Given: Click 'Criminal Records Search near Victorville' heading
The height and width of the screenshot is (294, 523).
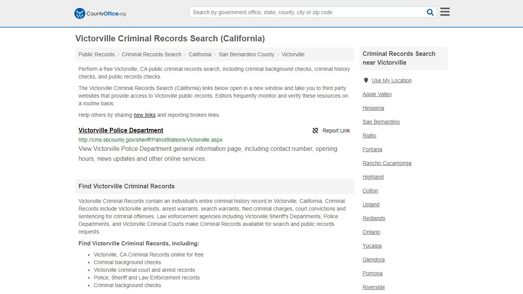Looking at the screenshot, I should pyautogui.click(x=399, y=58).
